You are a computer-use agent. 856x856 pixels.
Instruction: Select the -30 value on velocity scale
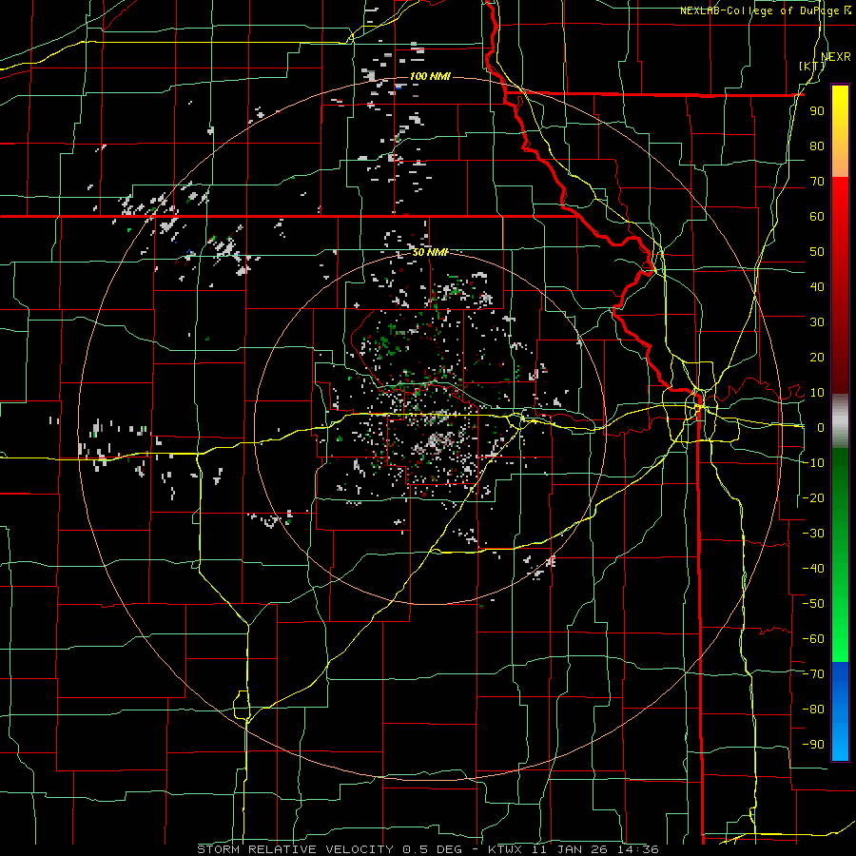[x=813, y=533]
